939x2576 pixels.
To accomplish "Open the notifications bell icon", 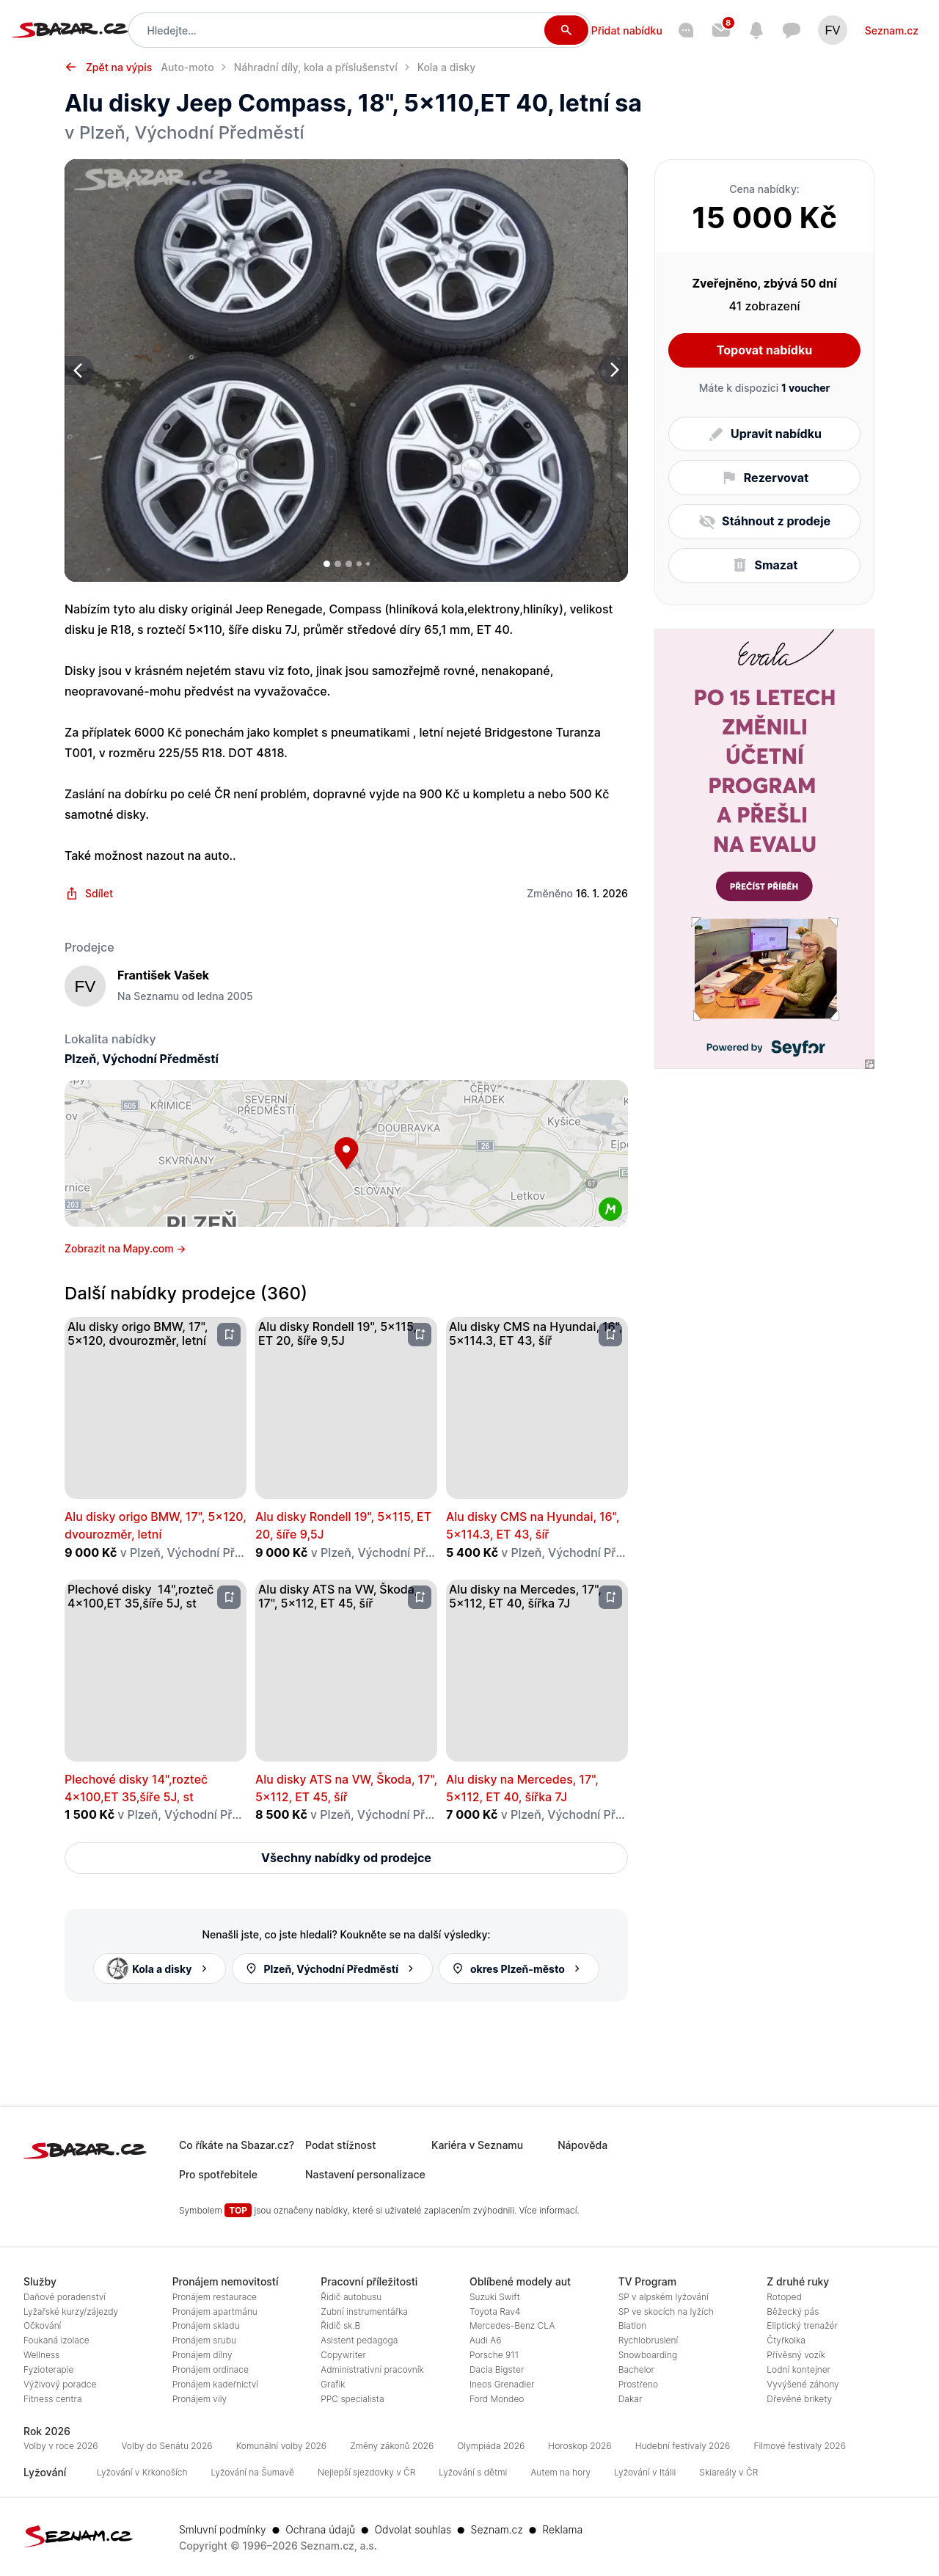I will tap(756, 30).
